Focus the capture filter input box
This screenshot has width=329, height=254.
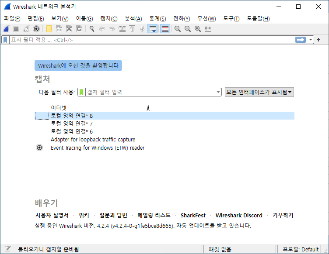pos(150,92)
